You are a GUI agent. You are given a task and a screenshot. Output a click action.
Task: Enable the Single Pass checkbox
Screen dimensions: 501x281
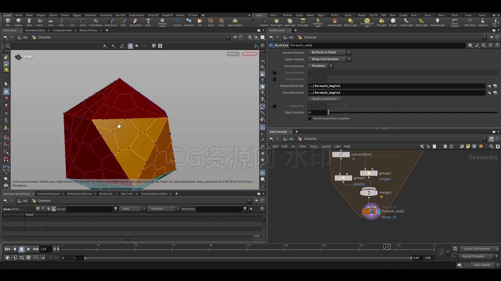click(x=275, y=106)
